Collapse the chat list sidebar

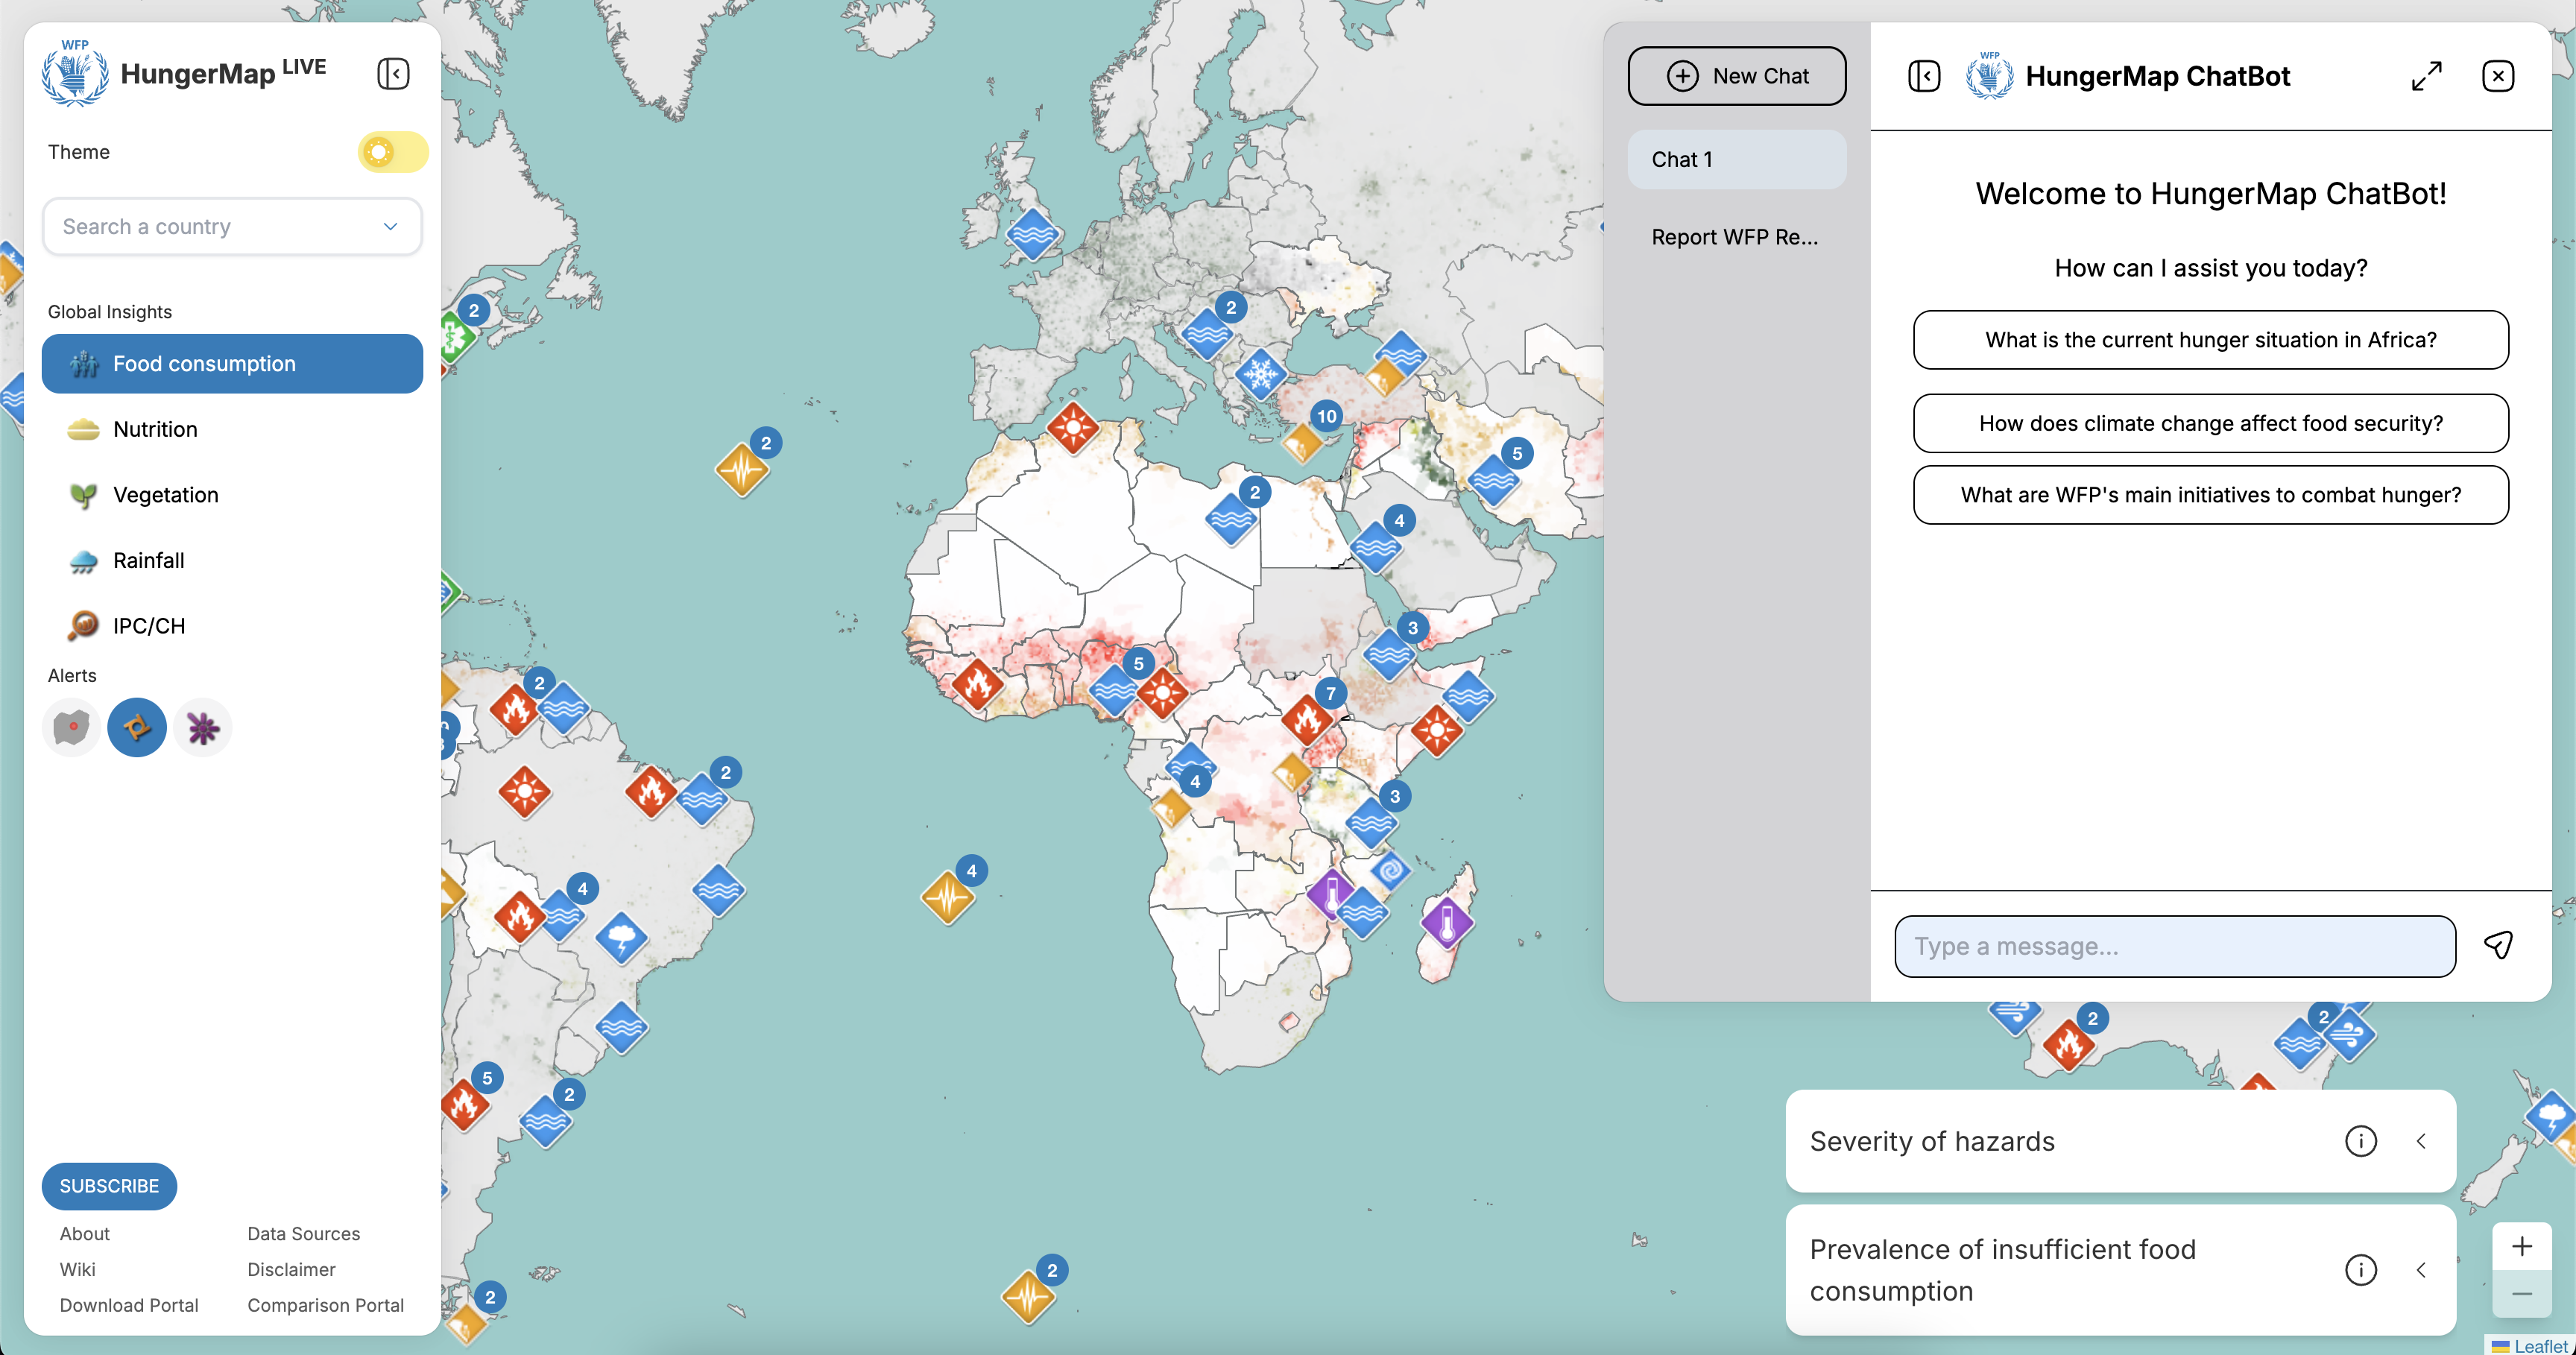click(x=1924, y=76)
